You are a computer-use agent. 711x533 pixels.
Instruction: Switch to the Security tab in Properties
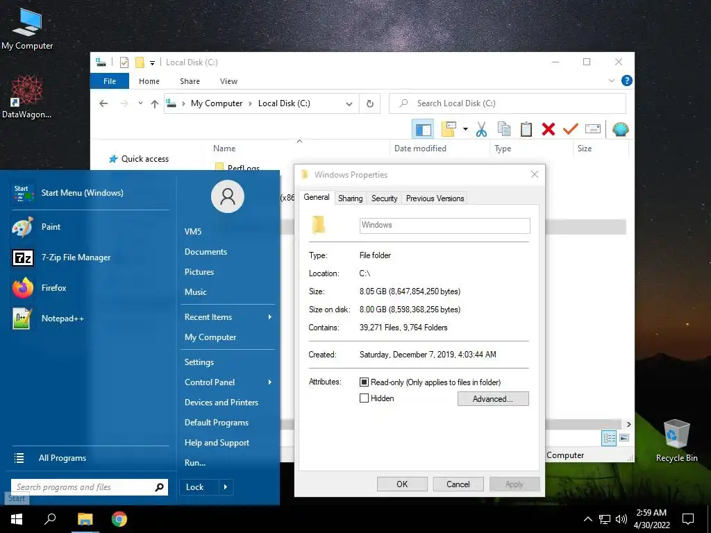point(384,198)
